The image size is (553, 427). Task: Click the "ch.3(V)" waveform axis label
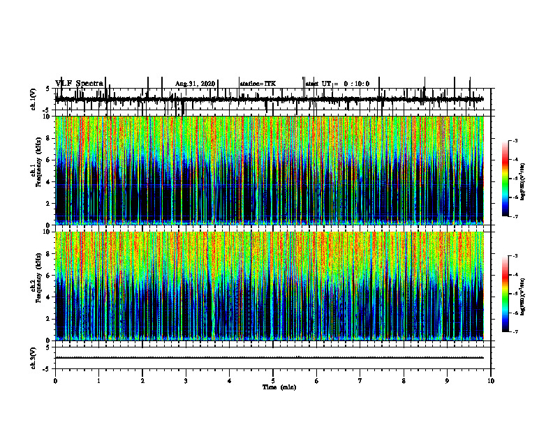coord(34,359)
